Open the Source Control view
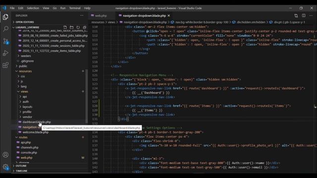Screen dimensions: 317x178 5,41
